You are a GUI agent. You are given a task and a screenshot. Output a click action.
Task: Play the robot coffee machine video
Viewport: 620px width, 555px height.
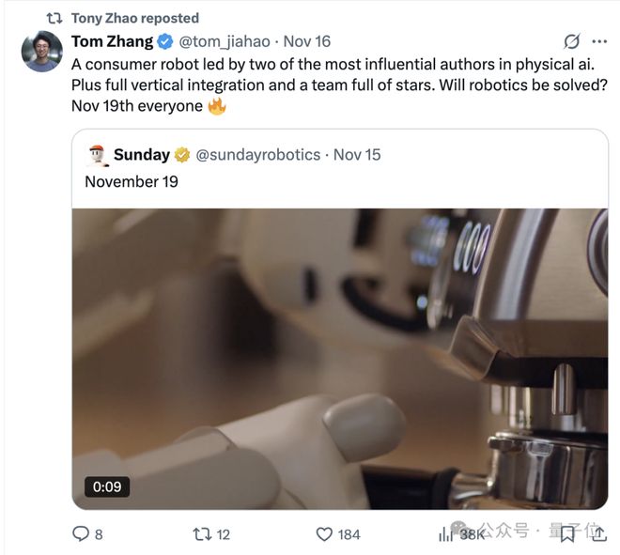point(340,358)
